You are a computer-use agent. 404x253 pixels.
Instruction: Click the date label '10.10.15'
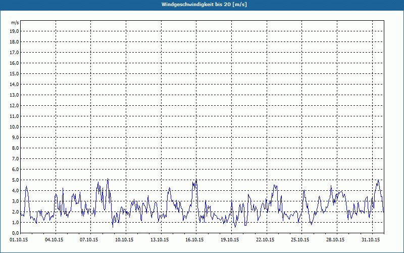124,240
